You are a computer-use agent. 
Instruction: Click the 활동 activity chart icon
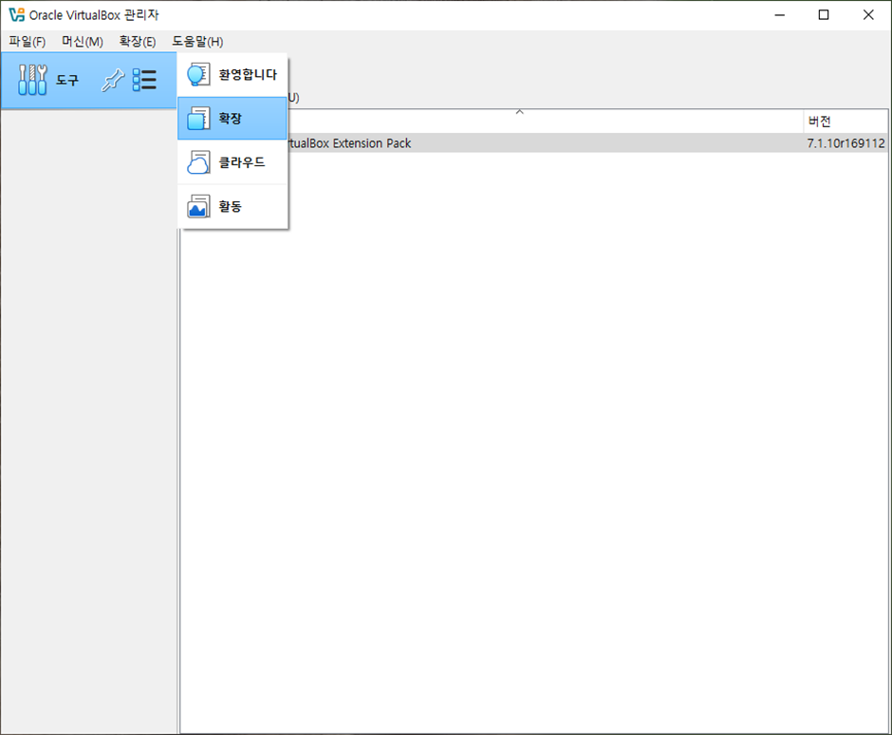(x=198, y=206)
